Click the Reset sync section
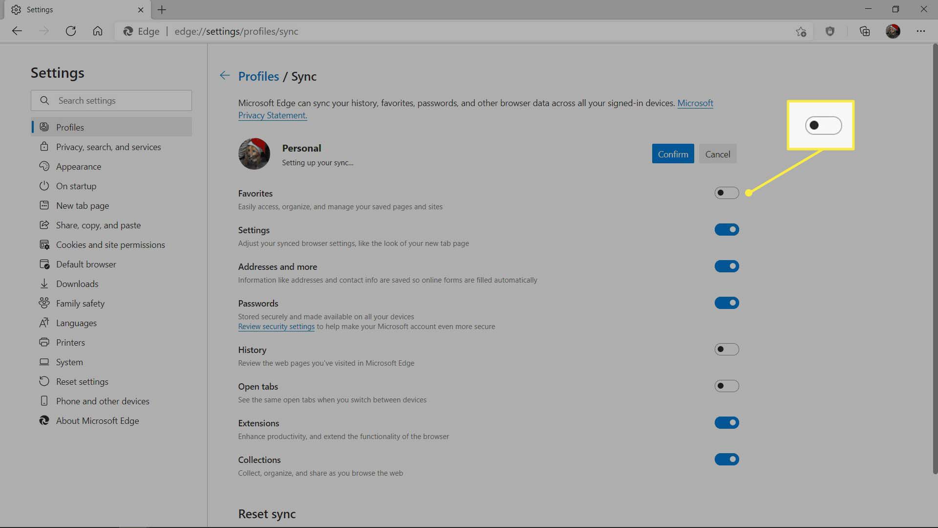The image size is (938, 528). (x=267, y=513)
